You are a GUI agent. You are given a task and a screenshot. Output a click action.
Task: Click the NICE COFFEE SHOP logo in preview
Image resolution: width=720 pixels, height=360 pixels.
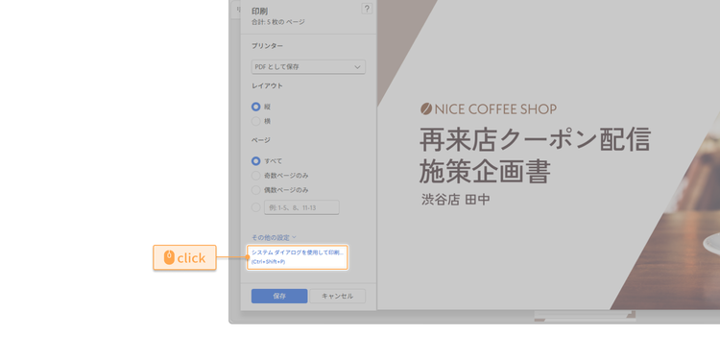tap(488, 108)
